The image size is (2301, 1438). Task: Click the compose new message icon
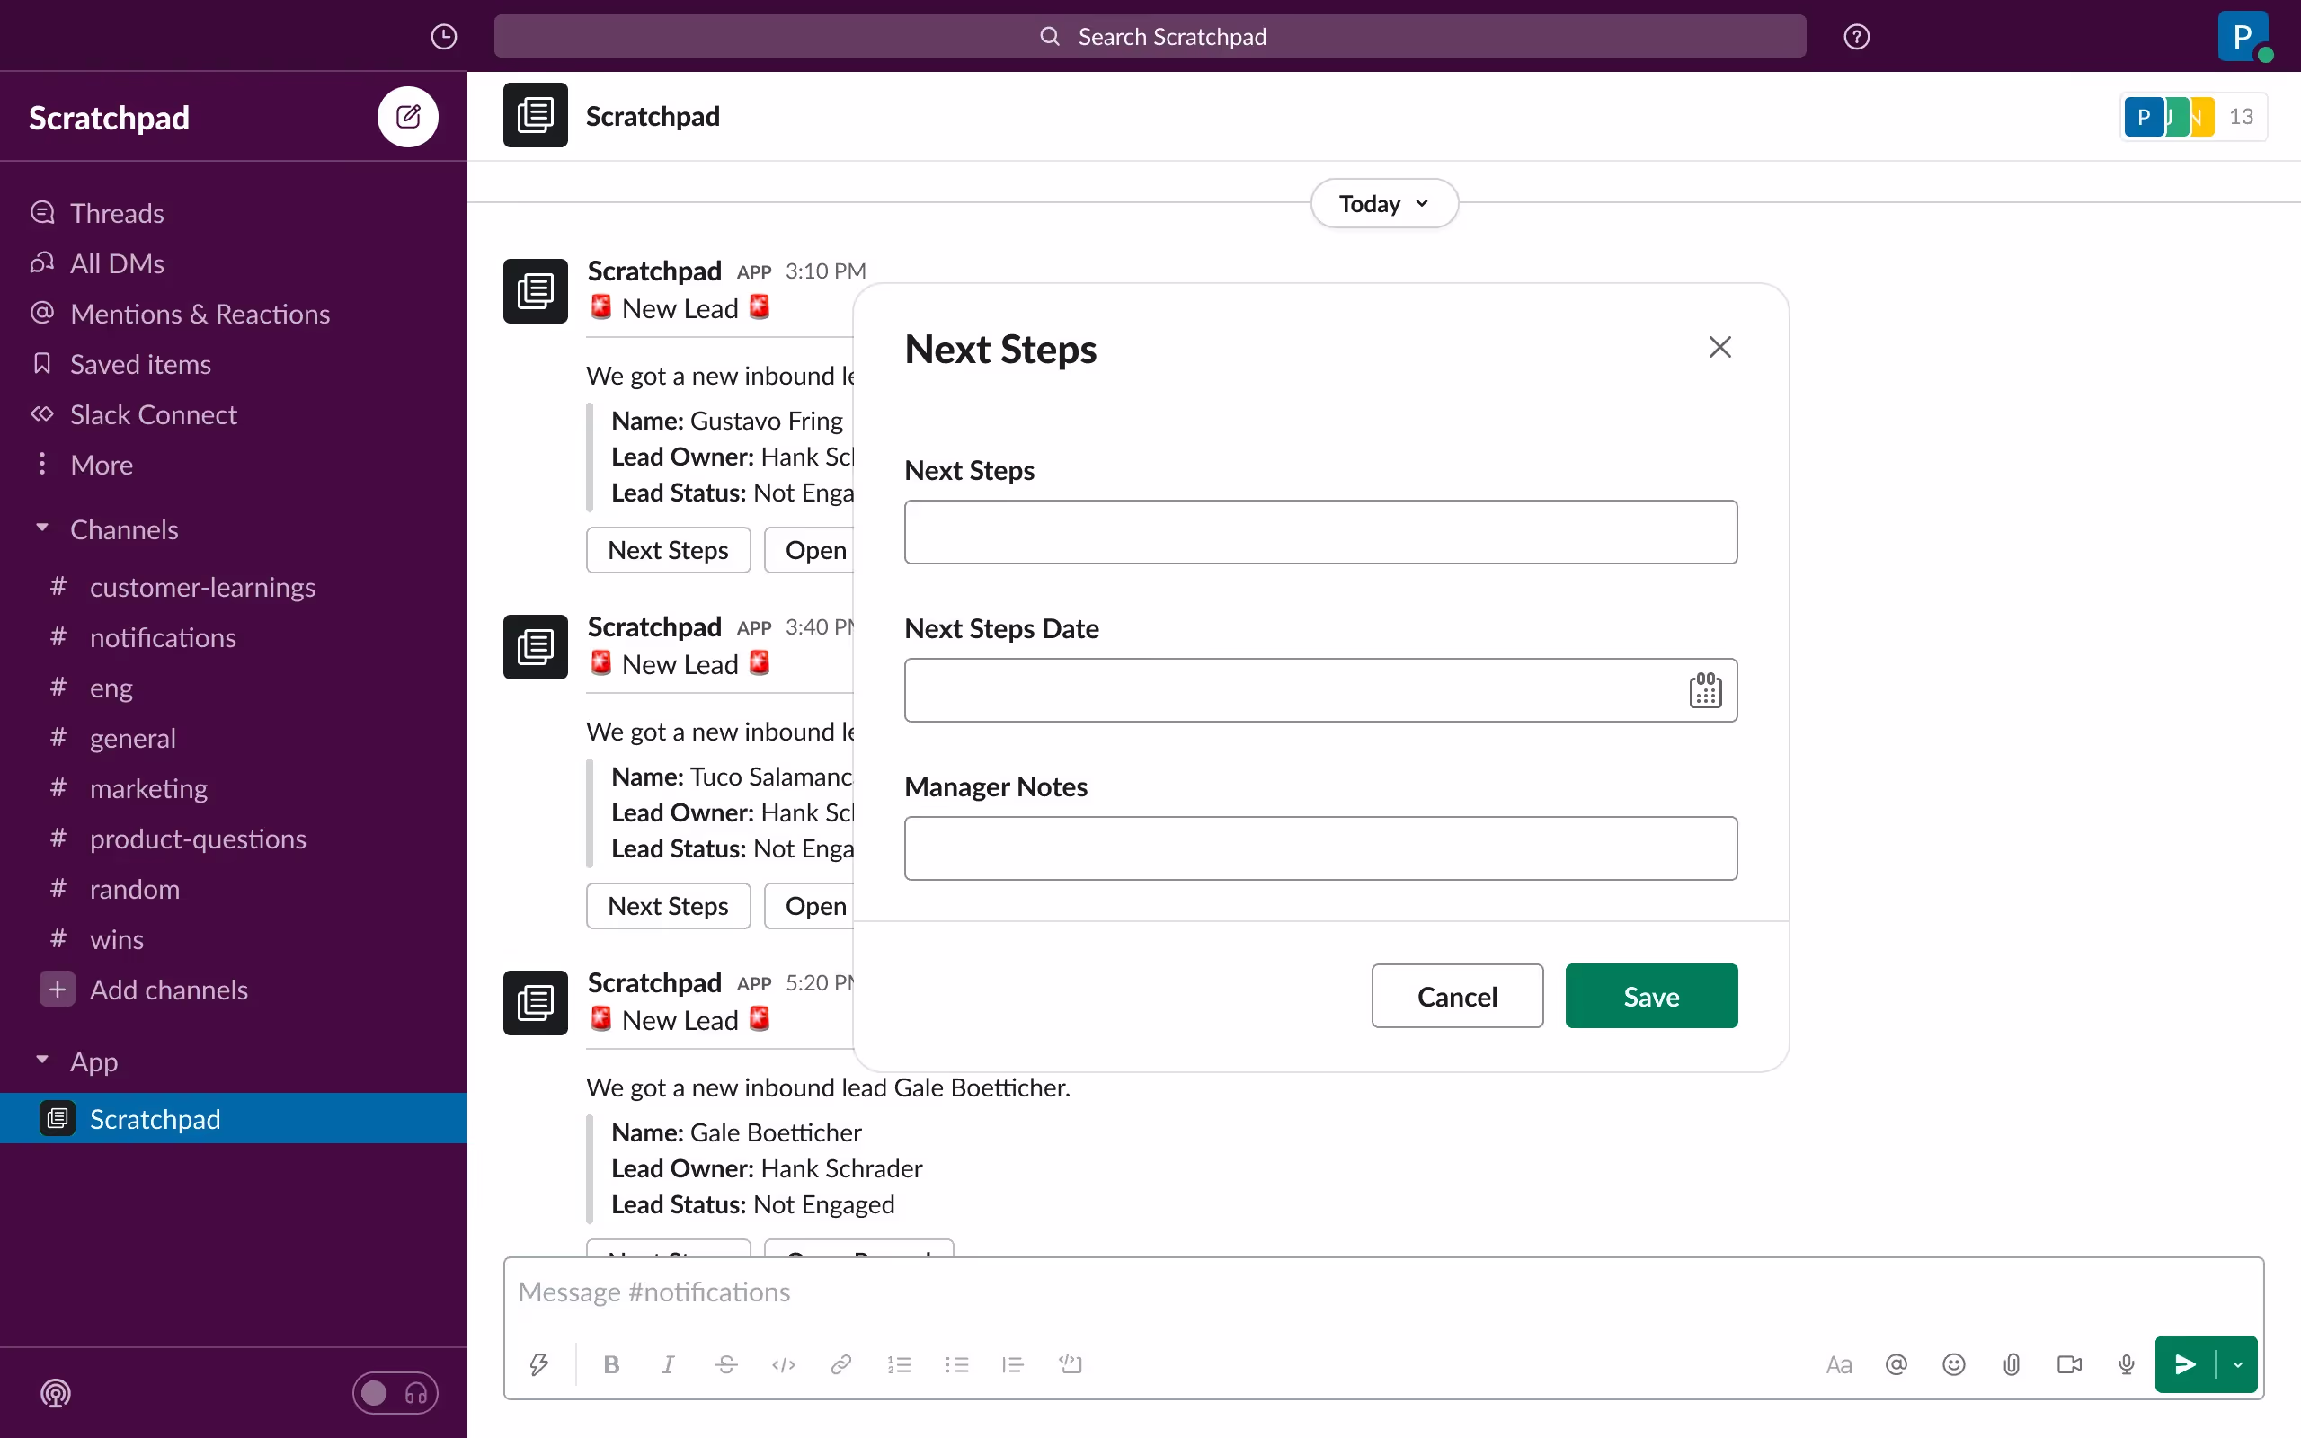pyautogui.click(x=407, y=117)
